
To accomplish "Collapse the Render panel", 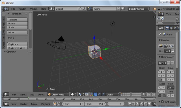I will [160, 40].
